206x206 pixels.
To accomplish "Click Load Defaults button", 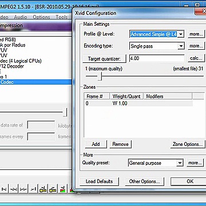I will point(99,181).
